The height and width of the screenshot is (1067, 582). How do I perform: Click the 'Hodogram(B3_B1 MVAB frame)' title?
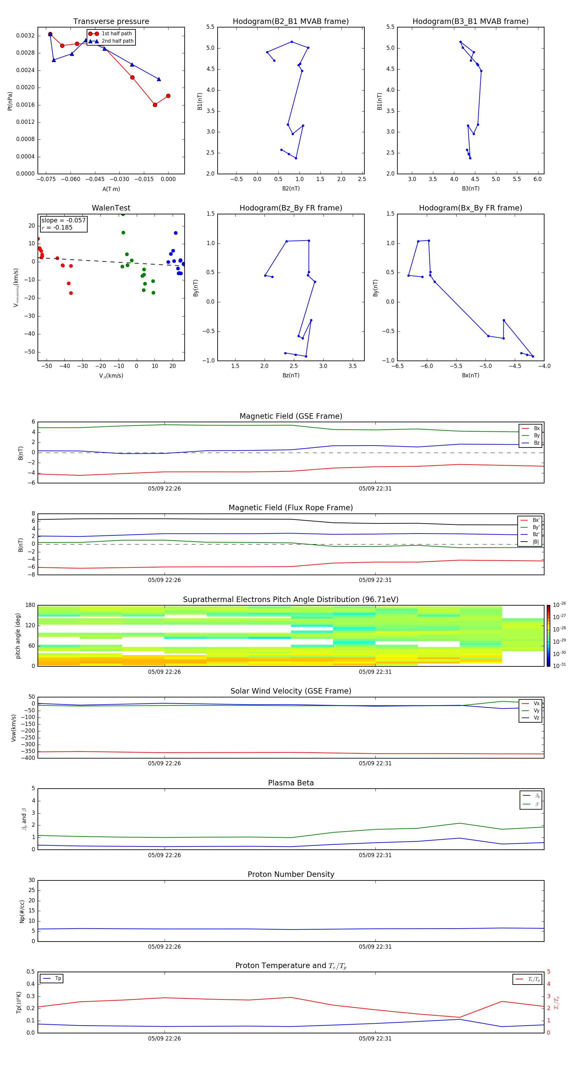pos(470,22)
